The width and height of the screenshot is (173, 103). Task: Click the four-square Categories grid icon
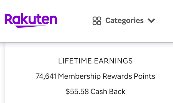tap(97, 21)
